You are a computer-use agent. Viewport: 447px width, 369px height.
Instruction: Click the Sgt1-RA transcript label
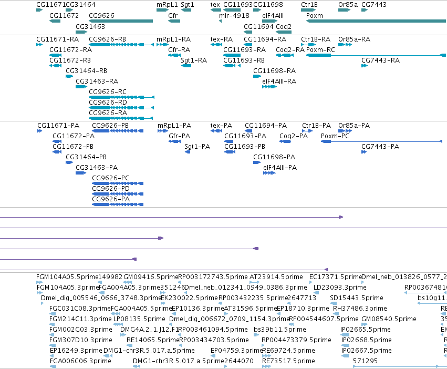point(194,60)
